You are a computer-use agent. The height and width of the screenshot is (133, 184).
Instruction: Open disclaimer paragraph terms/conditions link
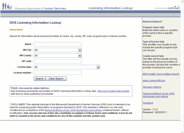[73, 110]
